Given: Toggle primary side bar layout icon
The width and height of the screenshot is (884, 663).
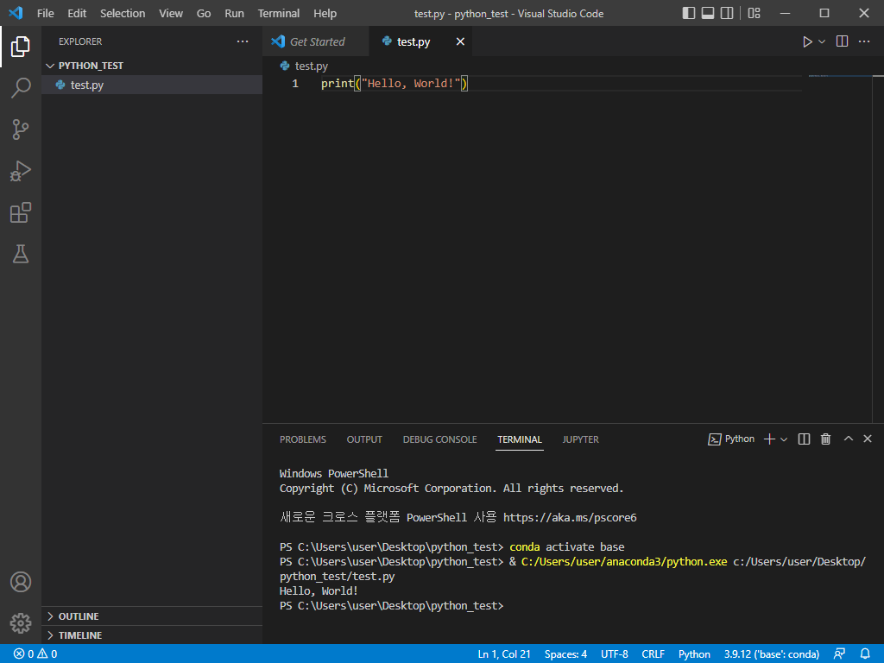Looking at the screenshot, I should [x=688, y=13].
